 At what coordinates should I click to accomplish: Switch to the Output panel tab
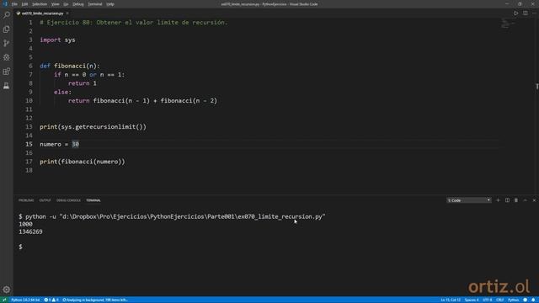pyautogui.click(x=45, y=200)
